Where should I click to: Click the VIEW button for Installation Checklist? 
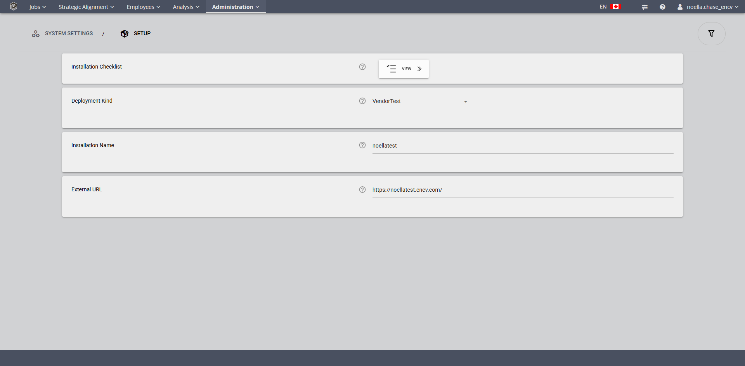tap(404, 69)
